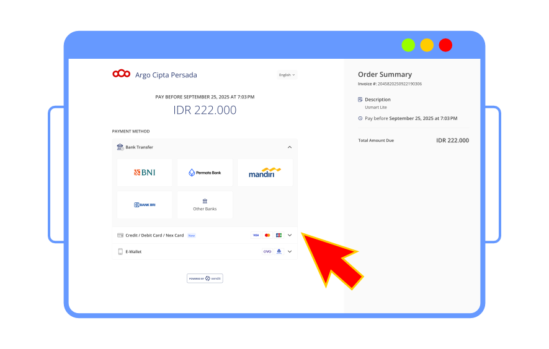Viewport: 549px width, 349px height.
Task: Expand the E-Wallet section chevron
Action: (x=289, y=252)
